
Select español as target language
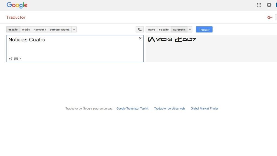[x=164, y=30]
